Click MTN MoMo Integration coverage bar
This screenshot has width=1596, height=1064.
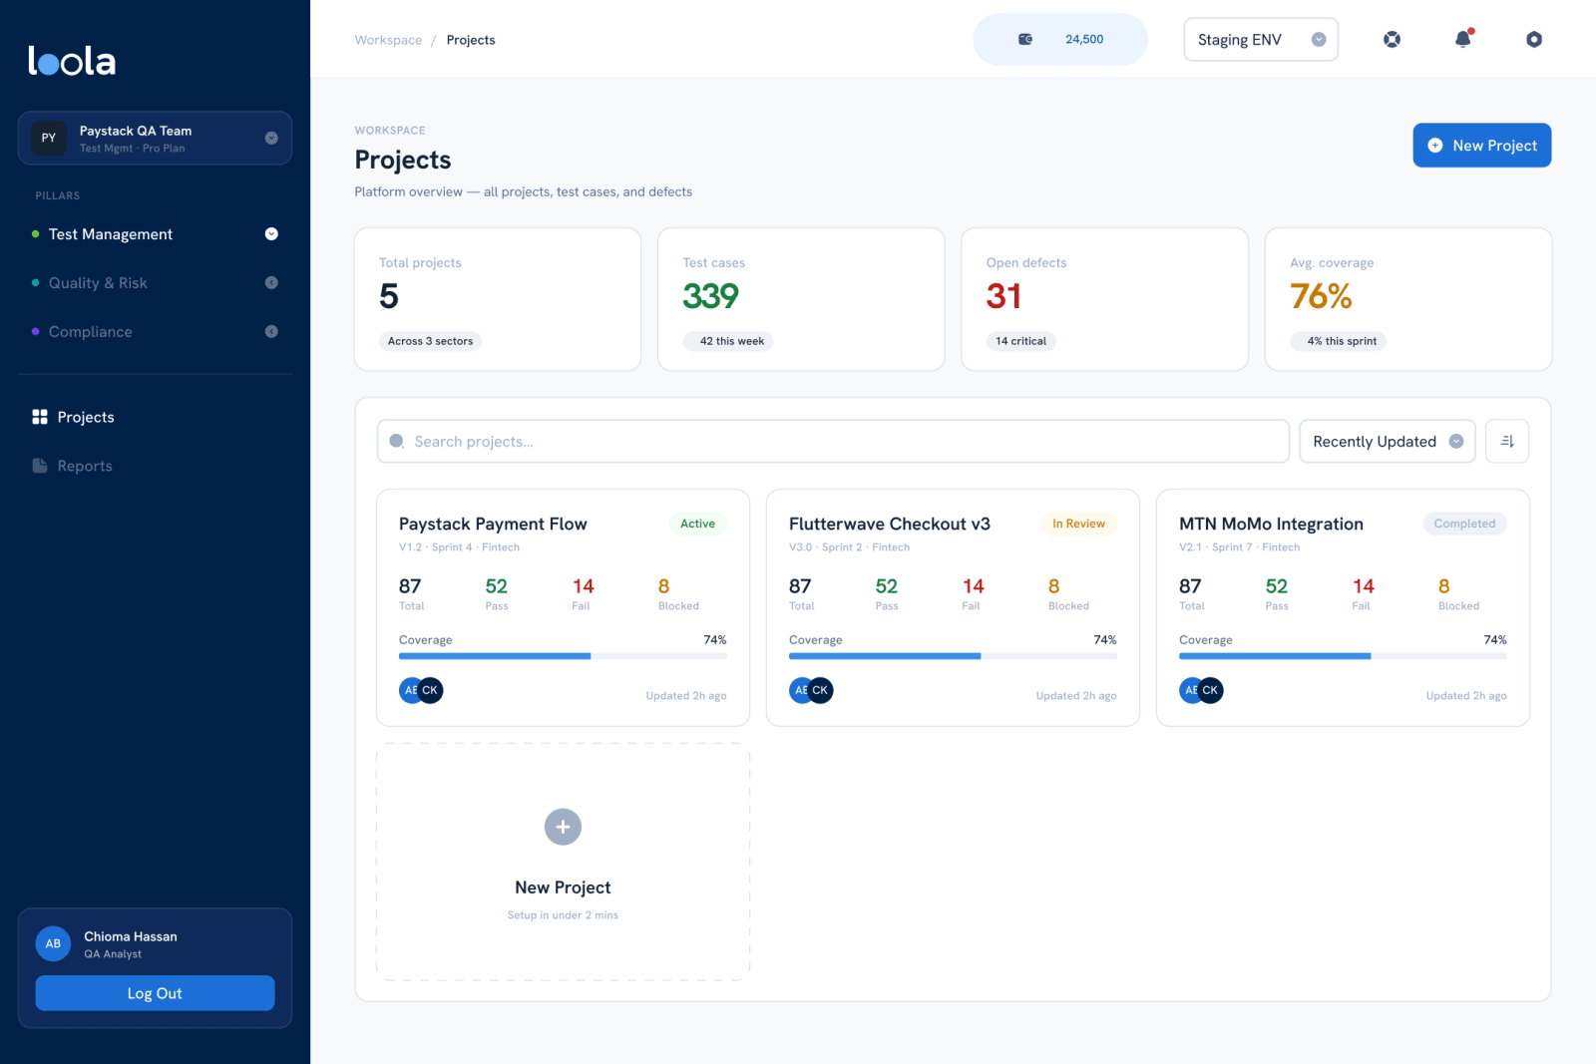pos(1343,656)
